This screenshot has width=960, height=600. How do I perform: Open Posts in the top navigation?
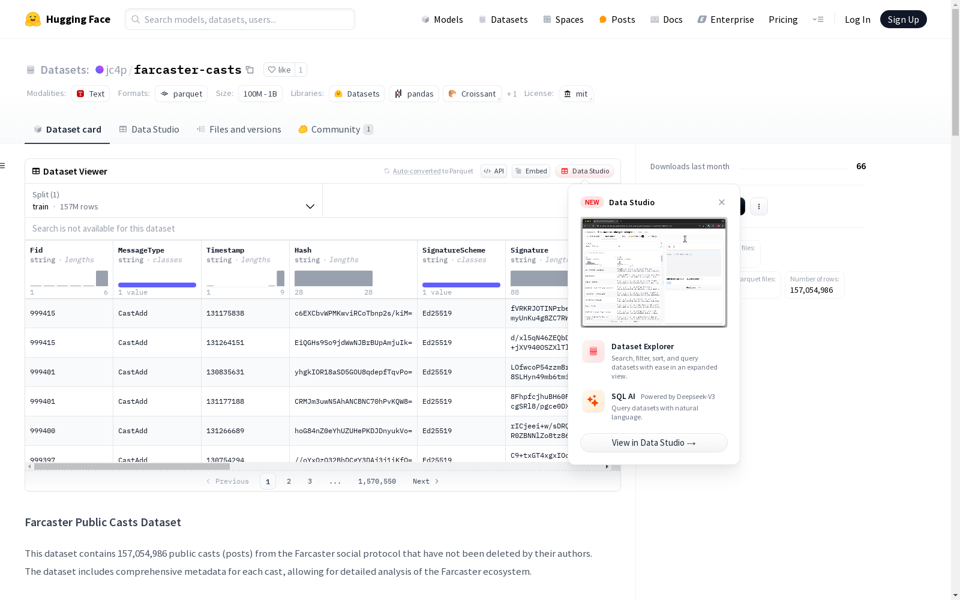[x=617, y=19]
